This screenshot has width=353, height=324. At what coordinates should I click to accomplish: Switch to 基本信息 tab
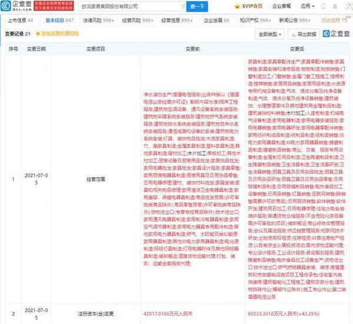[58, 19]
